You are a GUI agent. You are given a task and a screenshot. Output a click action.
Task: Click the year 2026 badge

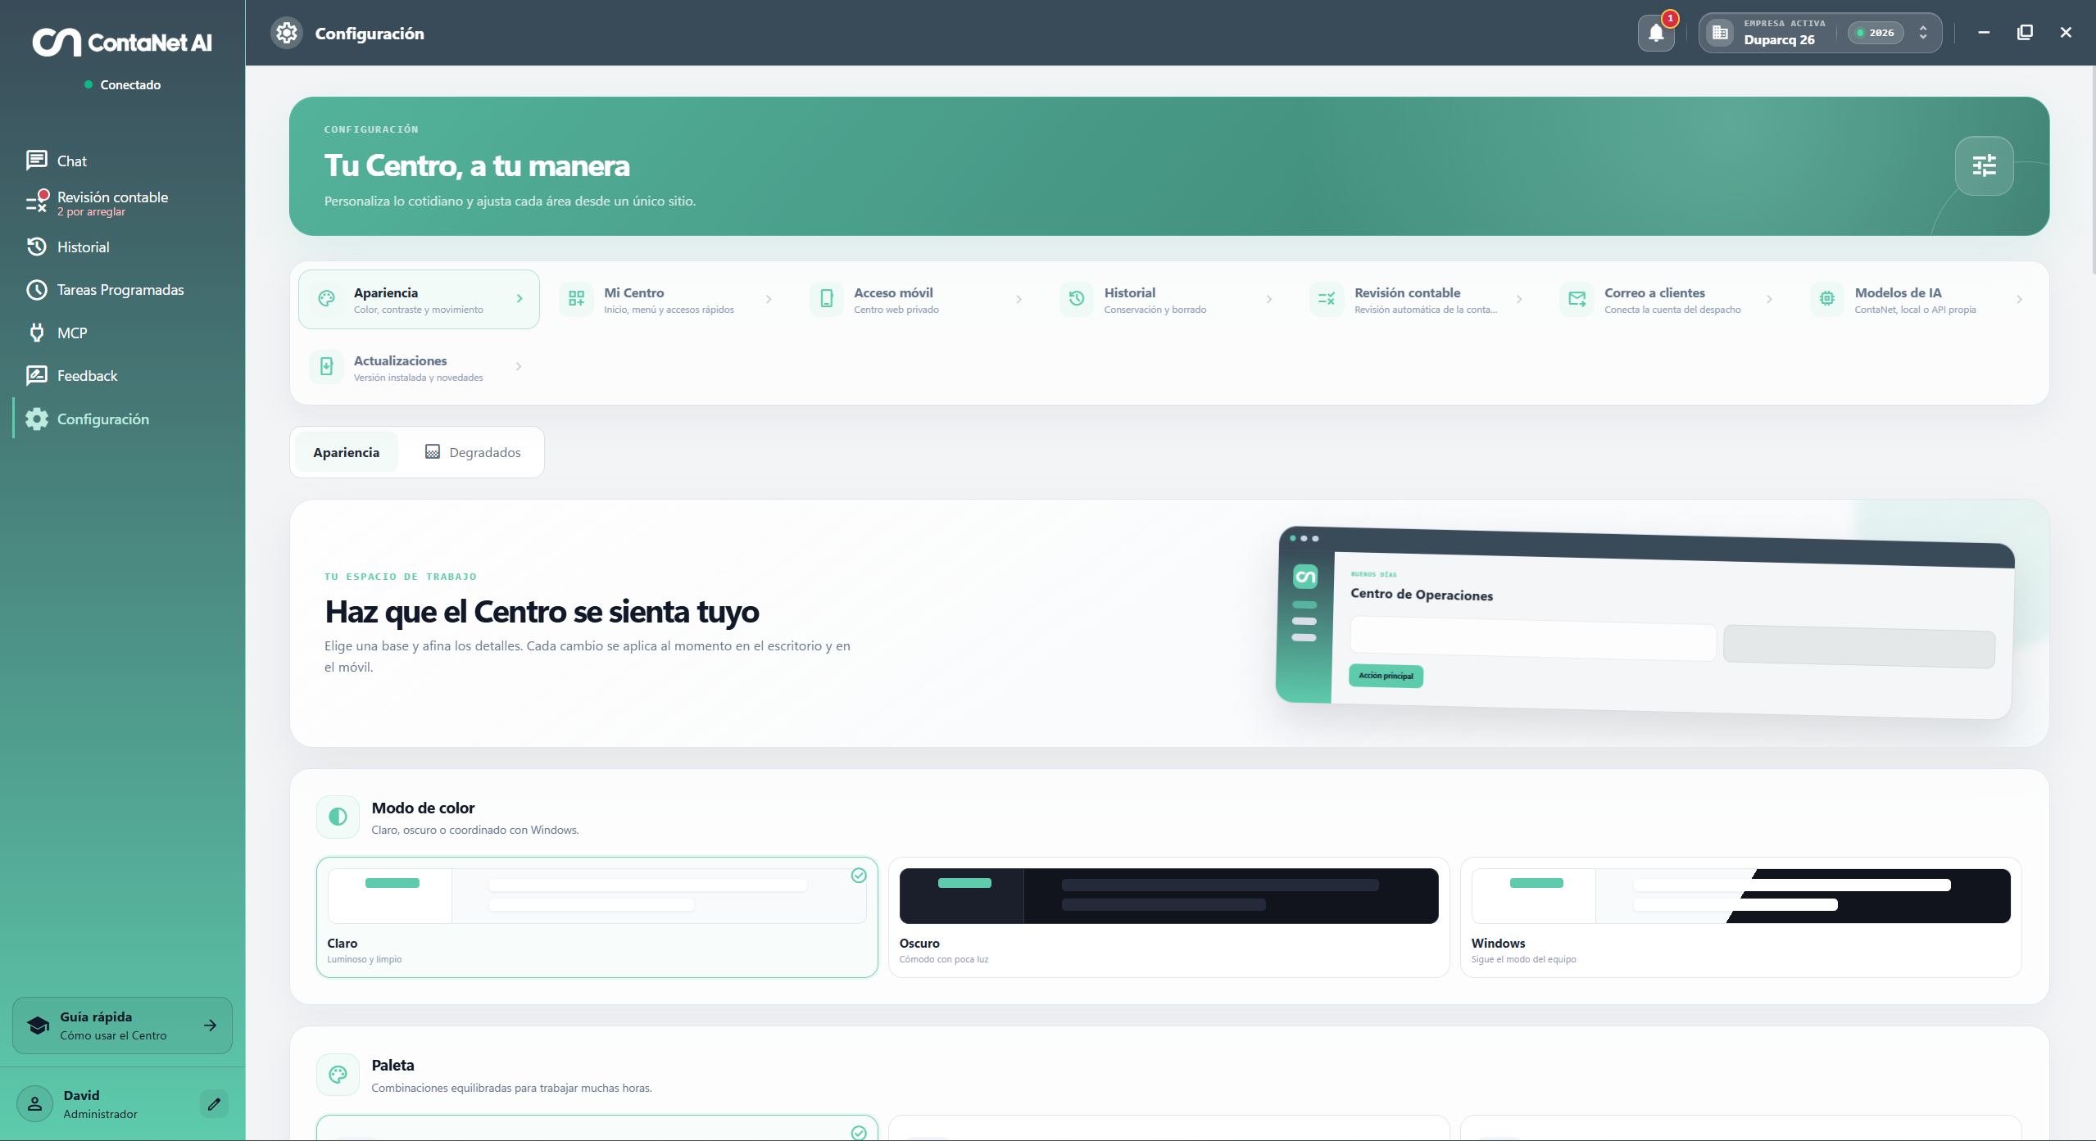pos(1875,33)
